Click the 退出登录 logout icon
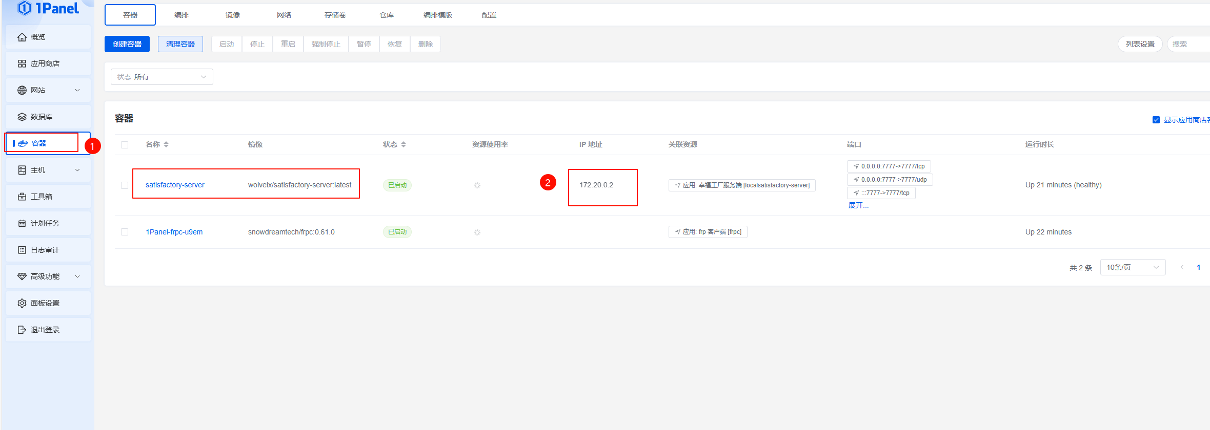This screenshot has width=1210, height=430. (x=22, y=330)
